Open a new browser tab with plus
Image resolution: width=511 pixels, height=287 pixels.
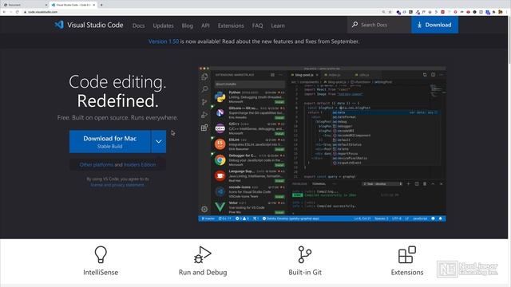pyautogui.click(x=101, y=5)
